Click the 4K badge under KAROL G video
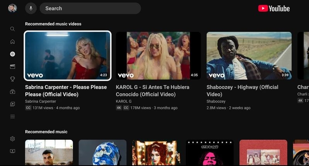The image size is (309, 166). click(119, 108)
